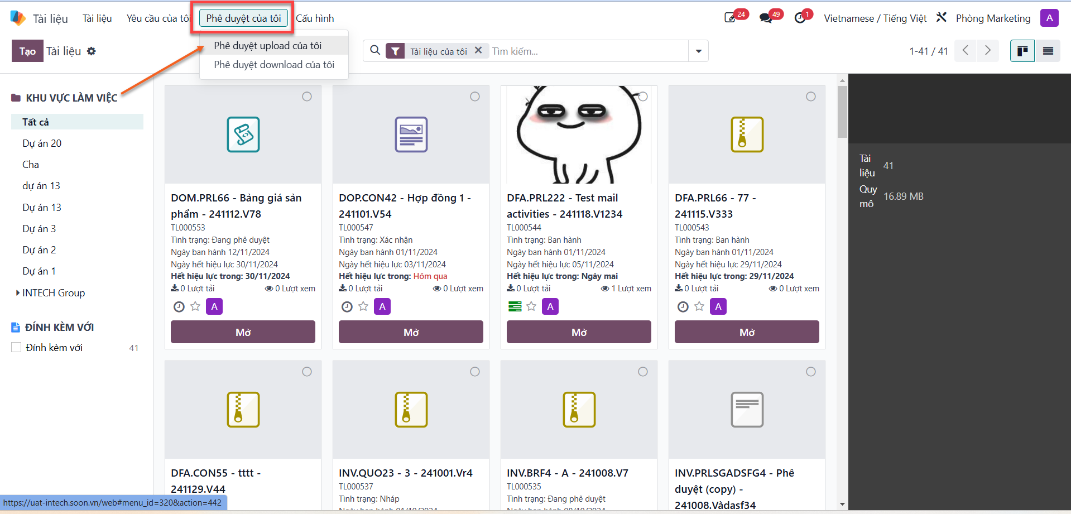Click the Tài liệu app logo icon

18,18
